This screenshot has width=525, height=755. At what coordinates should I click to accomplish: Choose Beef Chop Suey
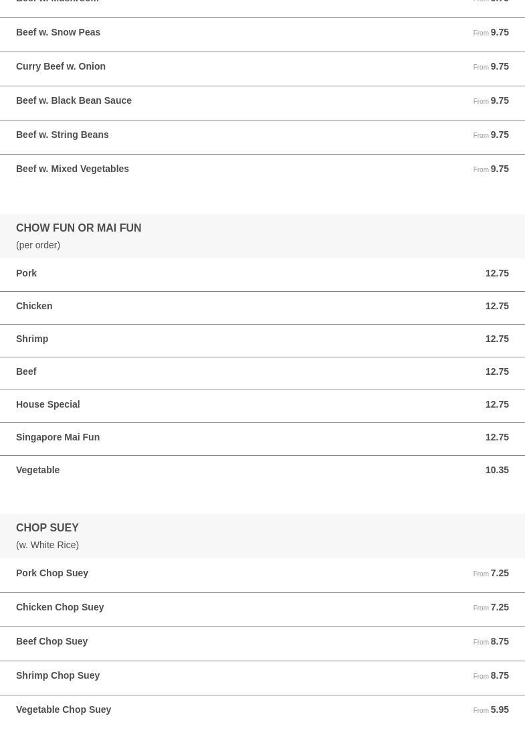click(x=51, y=641)
